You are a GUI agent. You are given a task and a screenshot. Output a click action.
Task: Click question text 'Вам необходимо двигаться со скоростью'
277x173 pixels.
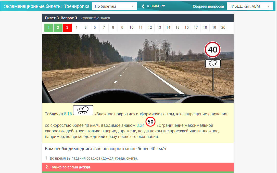pyautogui.click(x=106, y=149)
